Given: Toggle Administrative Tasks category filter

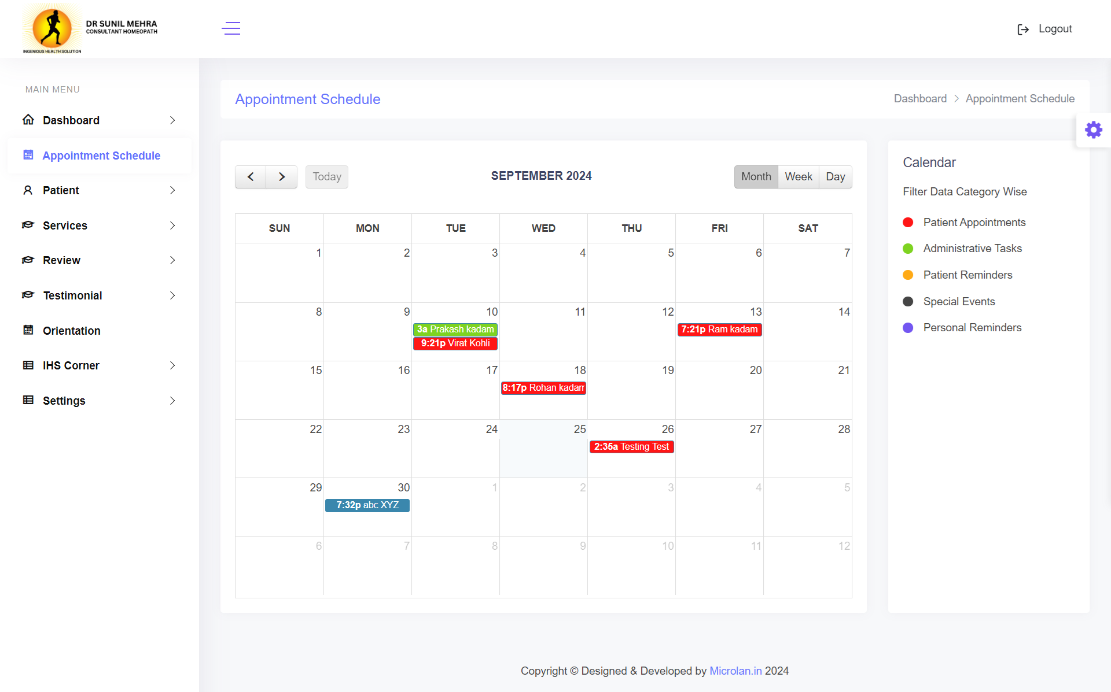Looking at the screenshot, I should pyautogui.click(x=972, y=249).
